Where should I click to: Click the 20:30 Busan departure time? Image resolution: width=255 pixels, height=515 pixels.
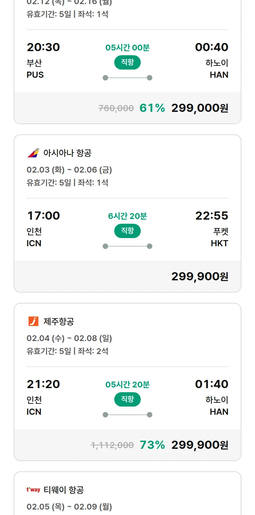pyautogui.click(x=44, y=47)
